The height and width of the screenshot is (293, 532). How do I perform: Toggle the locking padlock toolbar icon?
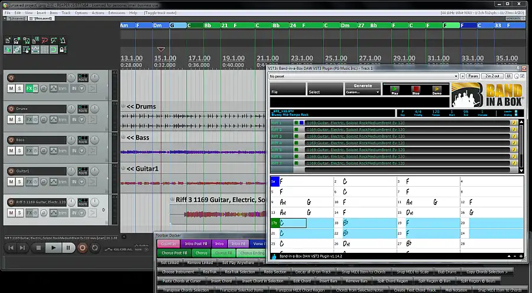pyautogui.click(x=63, y=50)
